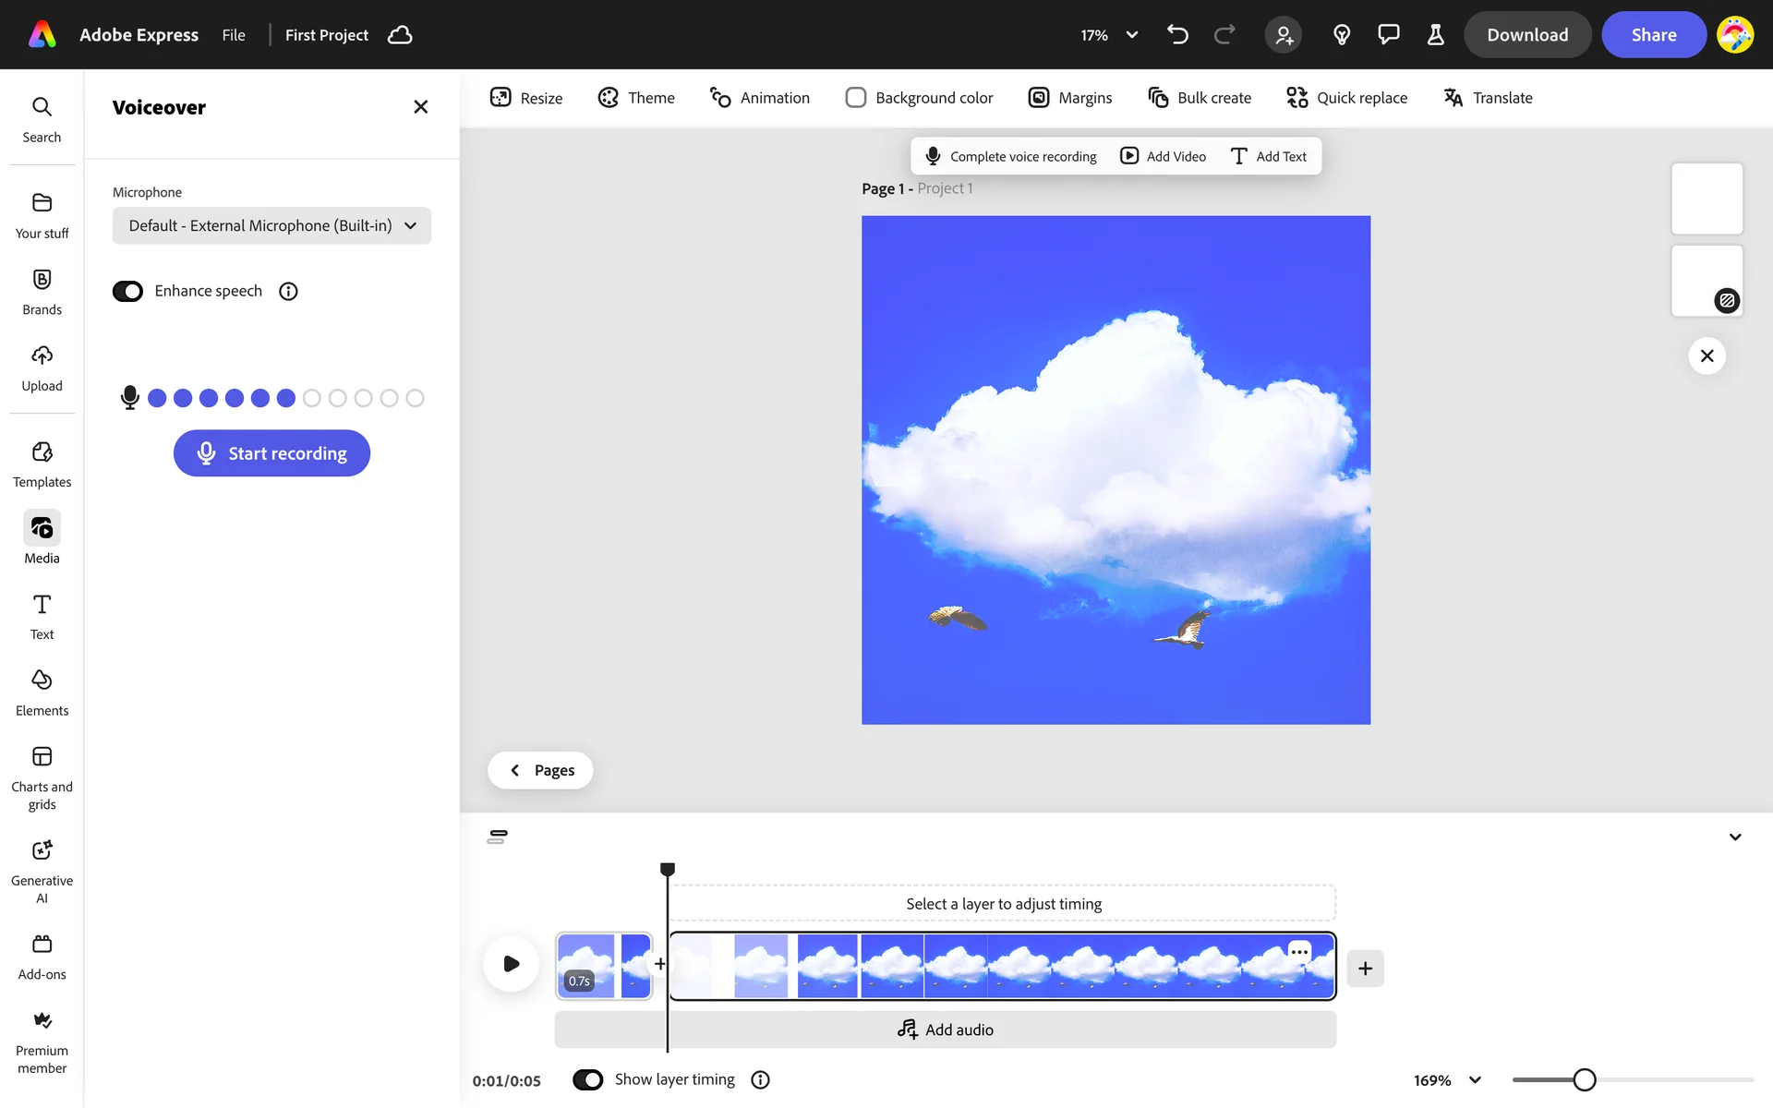Expand the Microphone device dropdown

(x=271, y=226)
